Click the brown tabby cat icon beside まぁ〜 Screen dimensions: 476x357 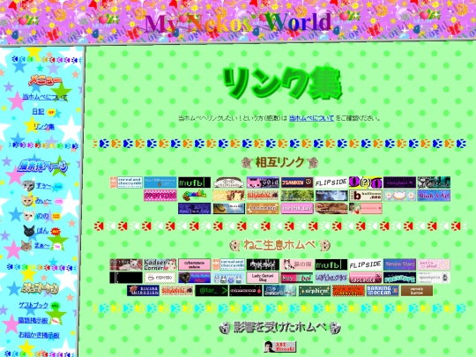point(26,246)
